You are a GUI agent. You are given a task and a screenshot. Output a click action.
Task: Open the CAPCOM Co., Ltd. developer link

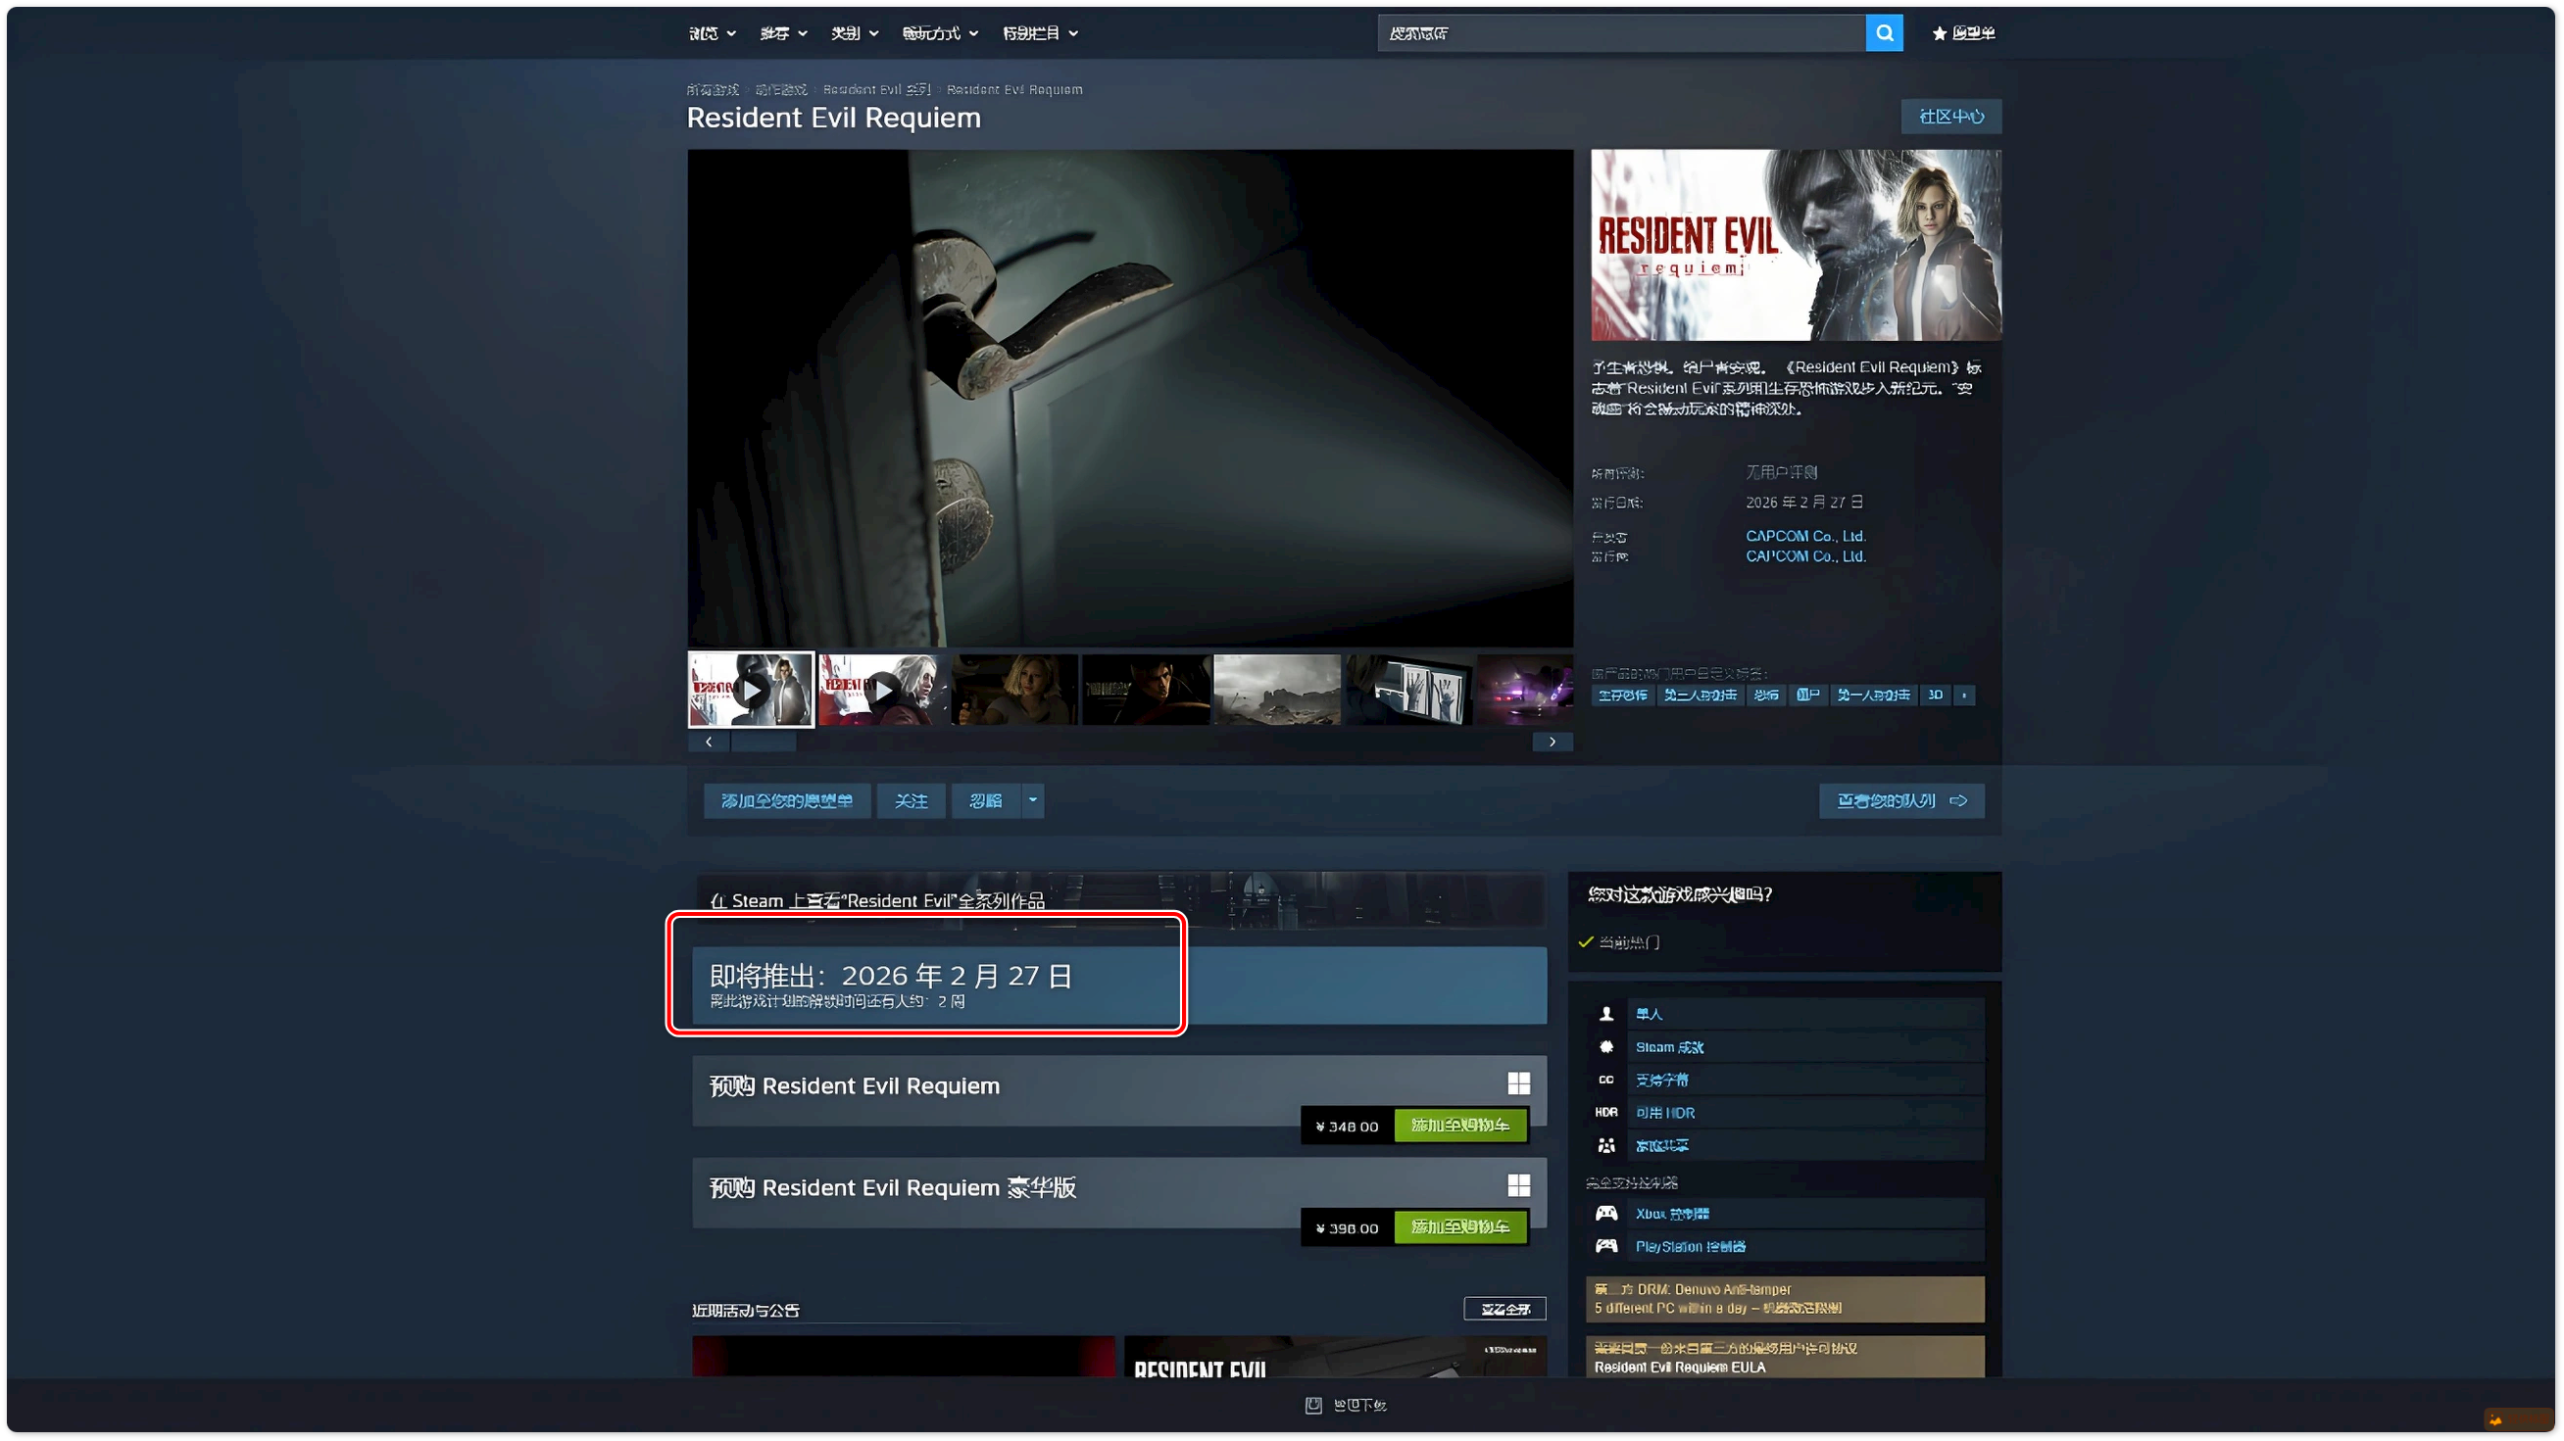point(1804,536)
